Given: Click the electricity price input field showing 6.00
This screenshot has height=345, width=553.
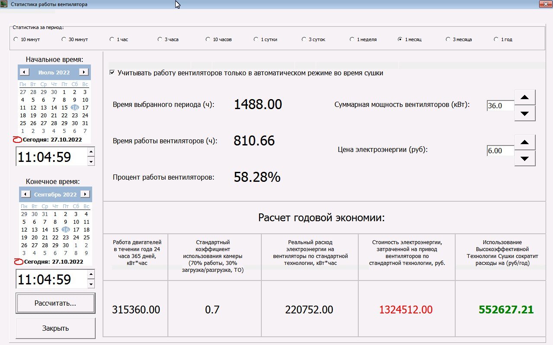Looking at the screenshot, I should (500, 151).
